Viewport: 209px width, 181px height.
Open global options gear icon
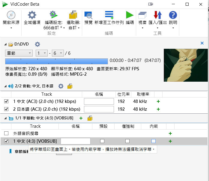pyautogui.click(x=32, y=15)
